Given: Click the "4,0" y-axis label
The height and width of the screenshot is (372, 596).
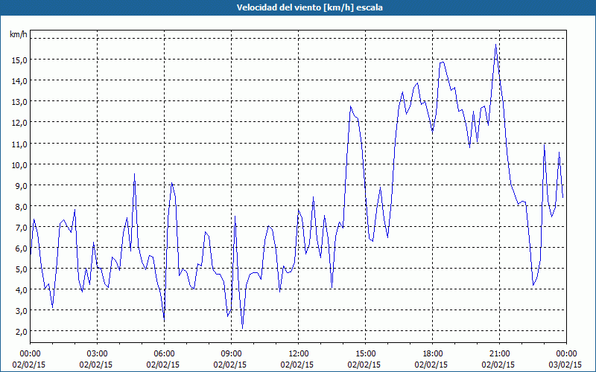Looking at the screenshot, I should pos(22,290).
